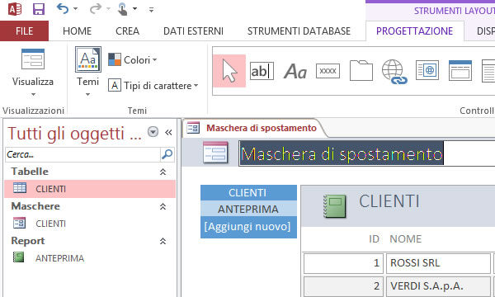Select the PROGETTAZIONE tab

click(414, 31)
